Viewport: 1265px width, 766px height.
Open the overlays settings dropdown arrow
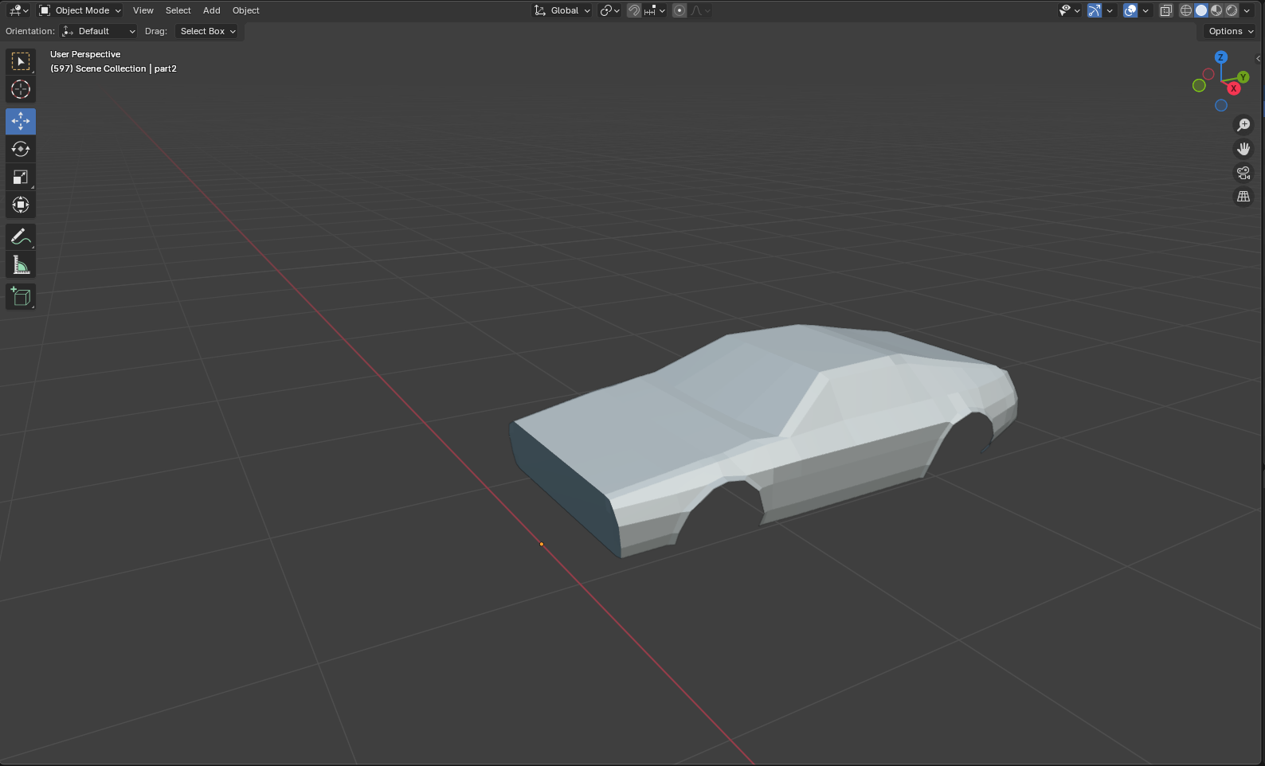(x=1146, y=10)
